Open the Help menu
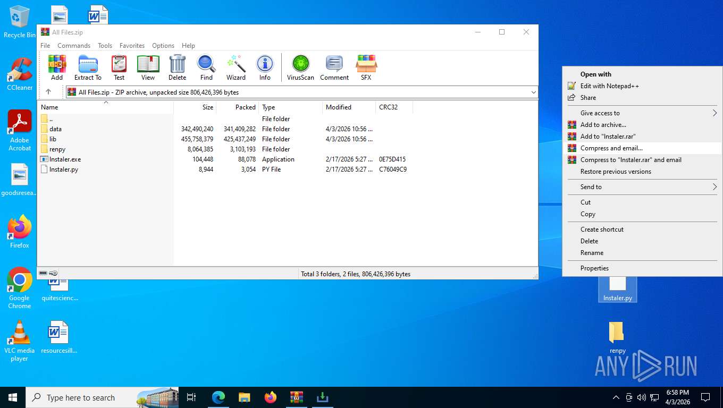The image size is (723, 408). pos(188,46)
